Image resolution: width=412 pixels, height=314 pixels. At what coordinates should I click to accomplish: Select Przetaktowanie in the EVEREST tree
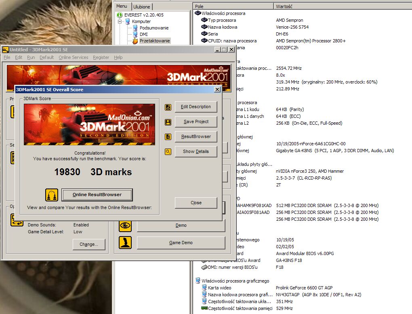[x=154, y=41]
